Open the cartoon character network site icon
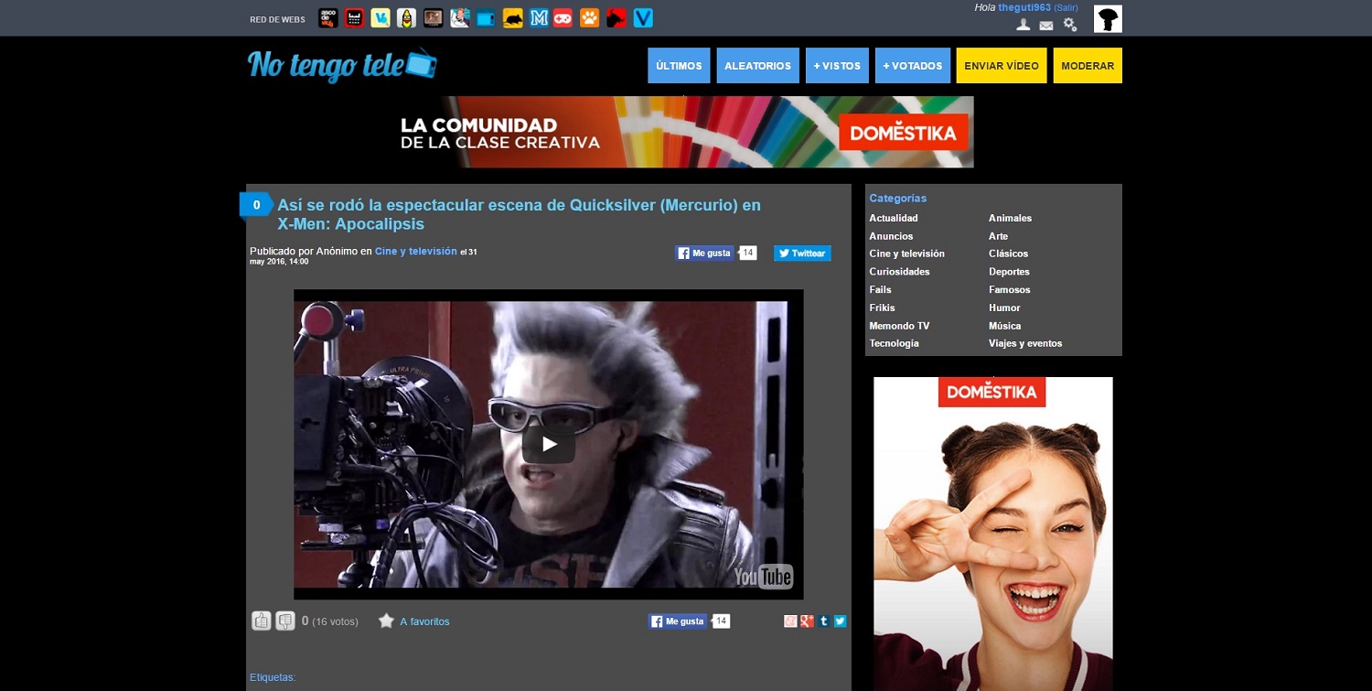The image size is (1372, 691). point(459,17)
